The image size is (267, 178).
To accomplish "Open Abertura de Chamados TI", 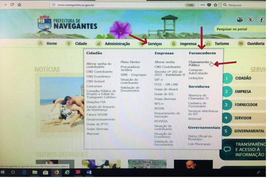I will coord(198,97).
